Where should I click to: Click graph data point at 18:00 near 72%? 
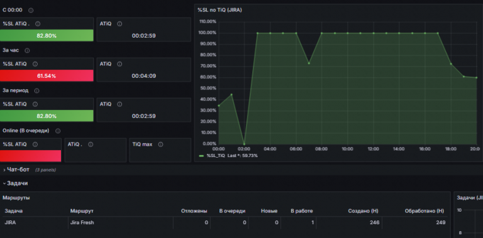click(451, 64)
